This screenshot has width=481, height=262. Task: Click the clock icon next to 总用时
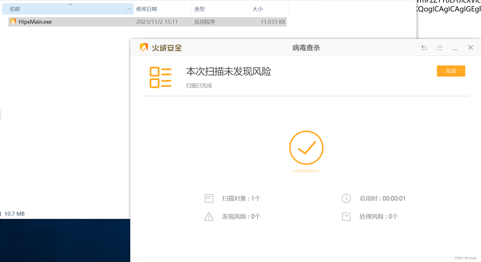[x=346, y=198]
